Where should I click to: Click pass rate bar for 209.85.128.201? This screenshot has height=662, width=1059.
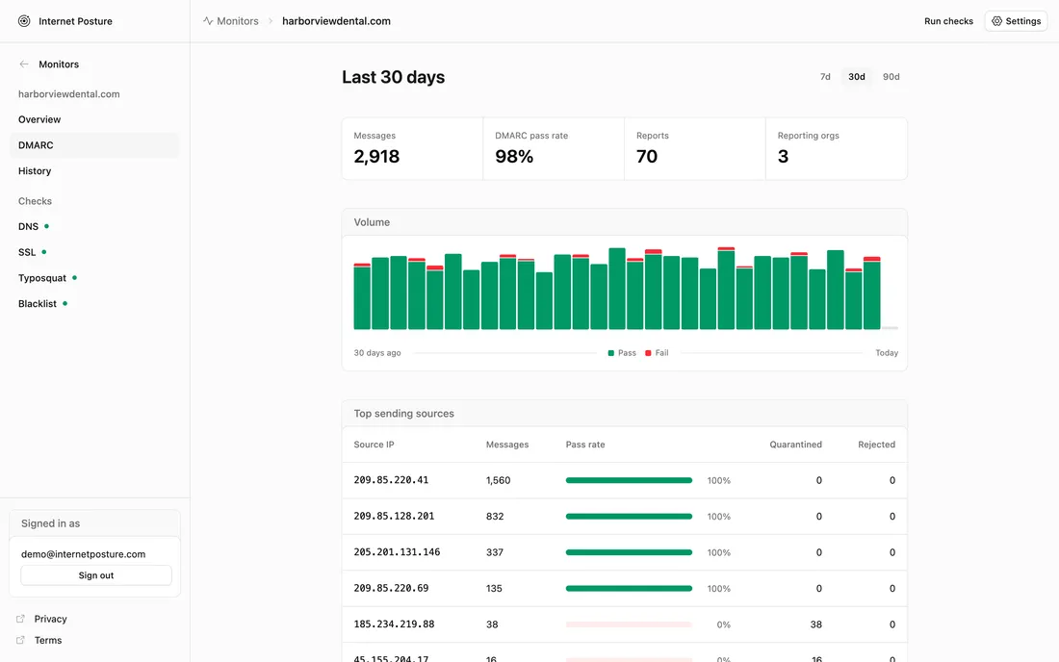(629, 517)
